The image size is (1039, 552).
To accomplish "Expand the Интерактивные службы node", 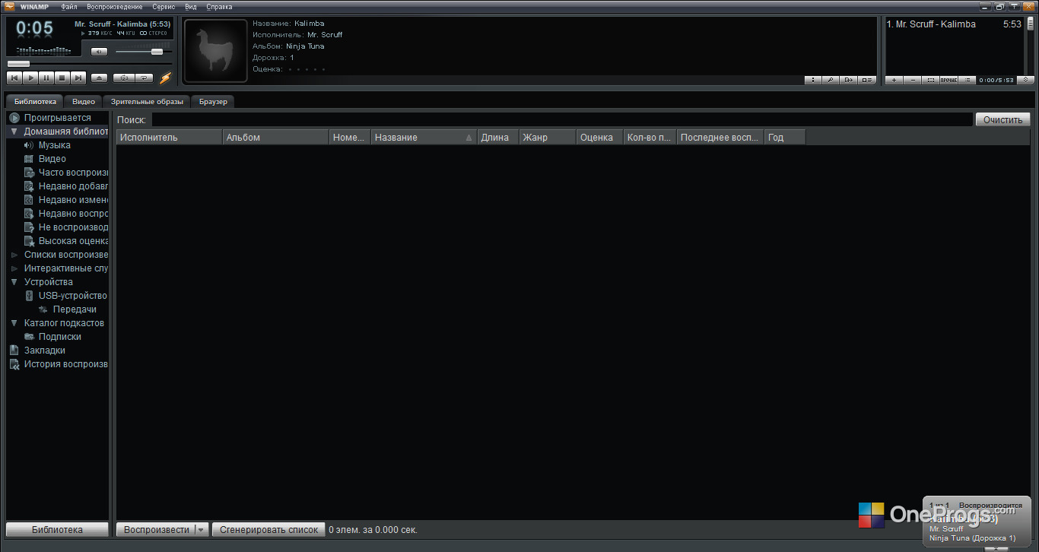I will click(x=14, y=268).
